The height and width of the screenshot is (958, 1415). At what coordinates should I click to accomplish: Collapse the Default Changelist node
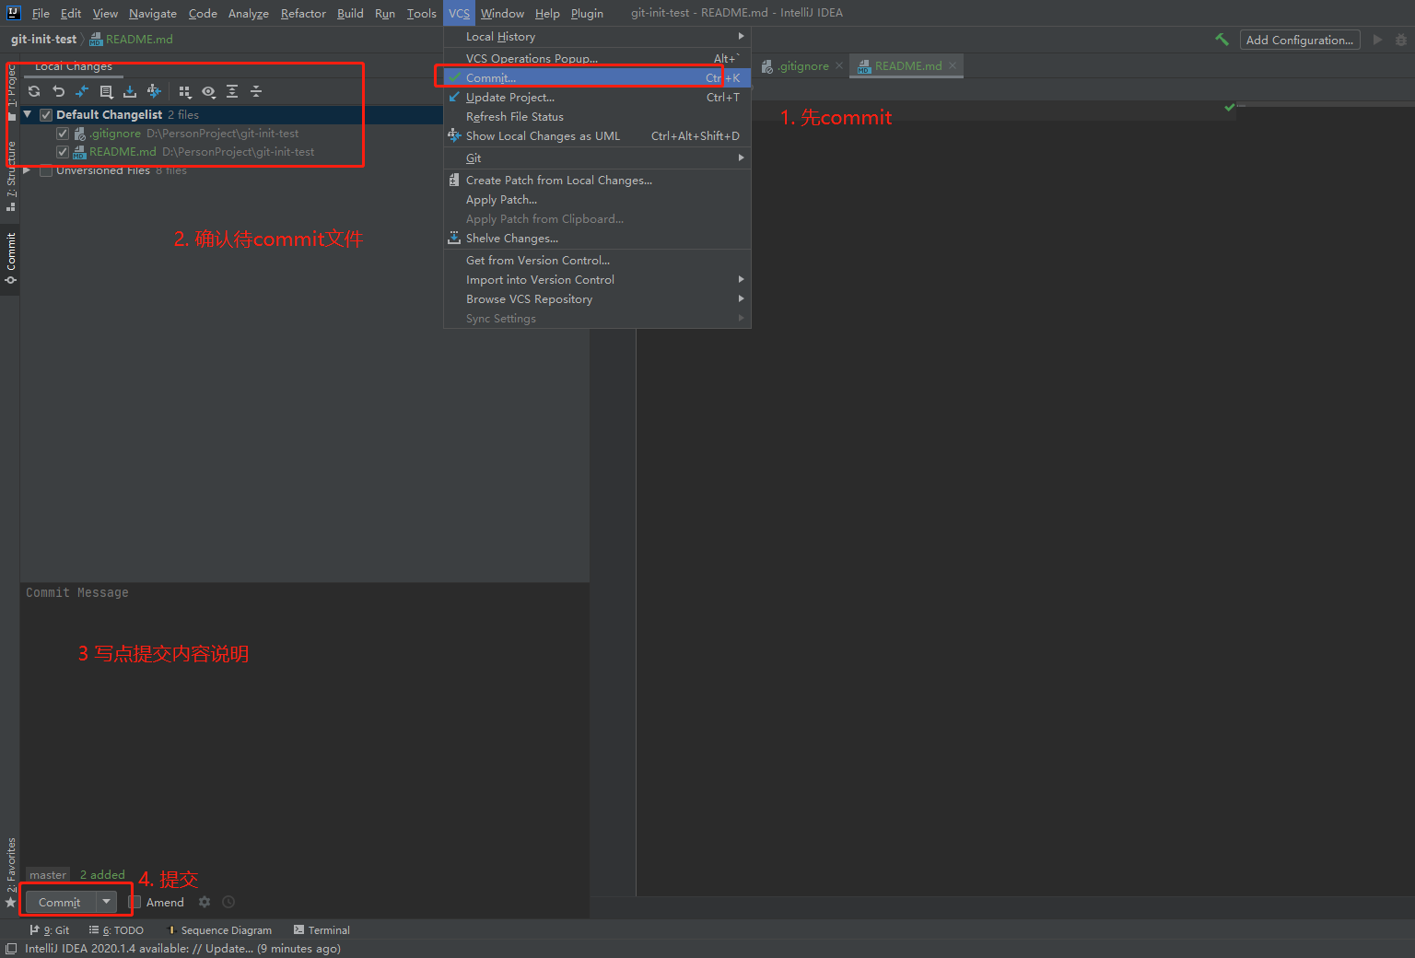[28, 115]
